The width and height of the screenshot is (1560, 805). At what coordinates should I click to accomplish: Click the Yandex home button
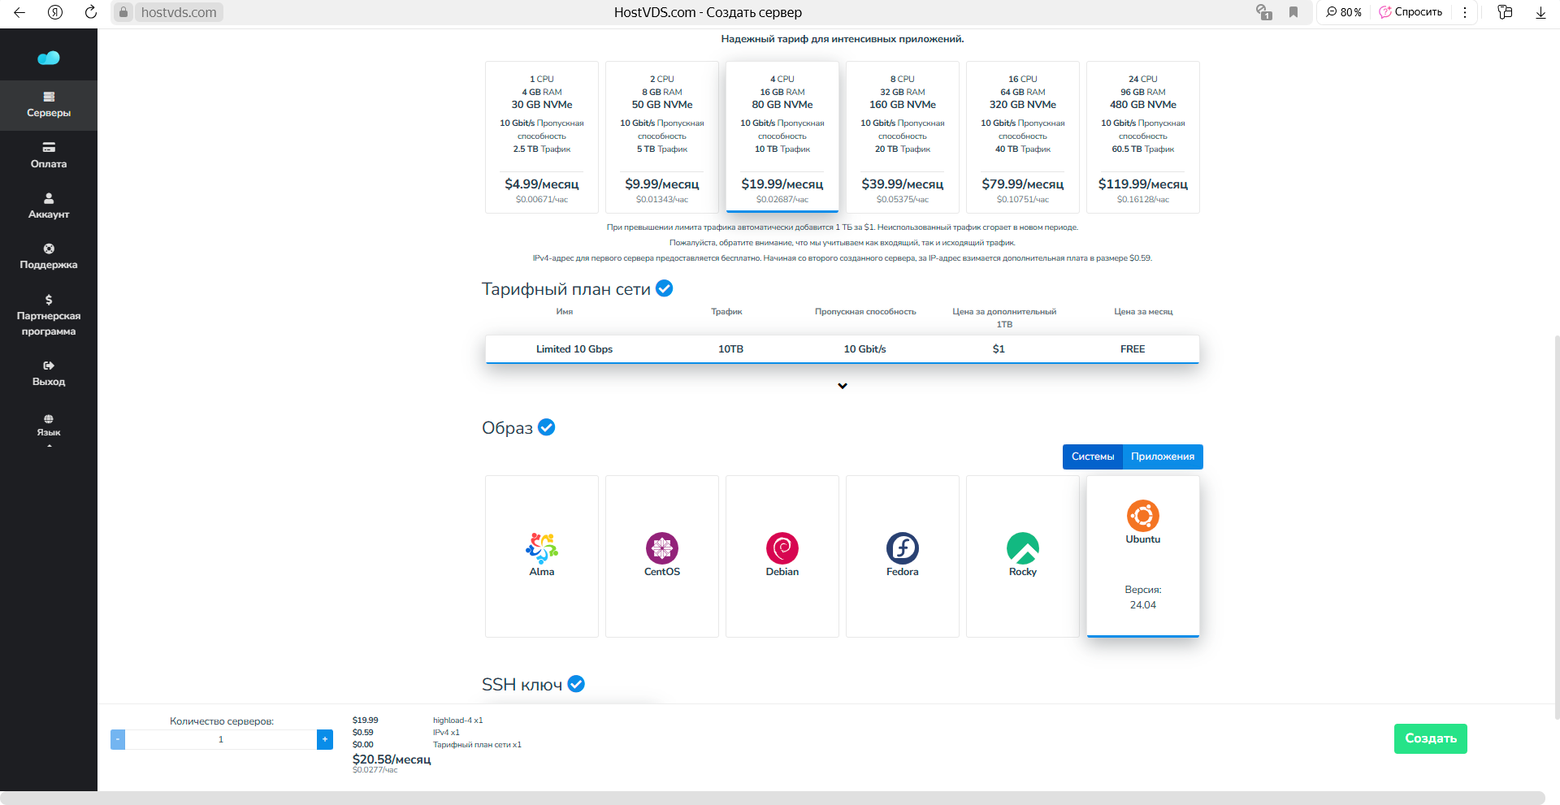55,12
